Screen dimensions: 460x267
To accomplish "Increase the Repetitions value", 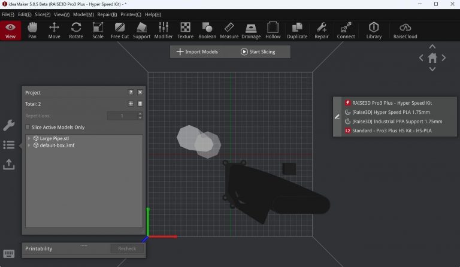I will point(140,114).
